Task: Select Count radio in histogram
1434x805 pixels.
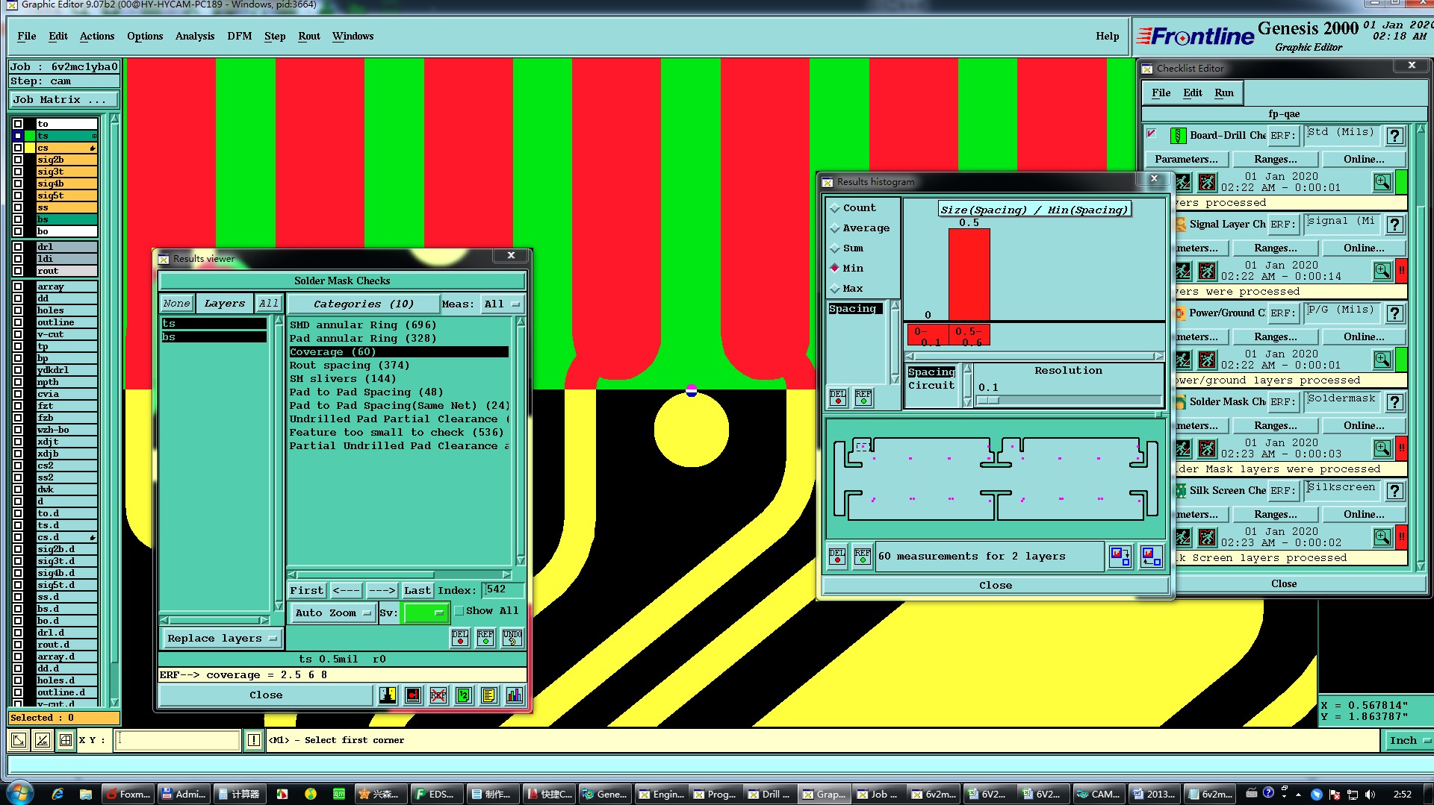Action: [x=835, y=208]
